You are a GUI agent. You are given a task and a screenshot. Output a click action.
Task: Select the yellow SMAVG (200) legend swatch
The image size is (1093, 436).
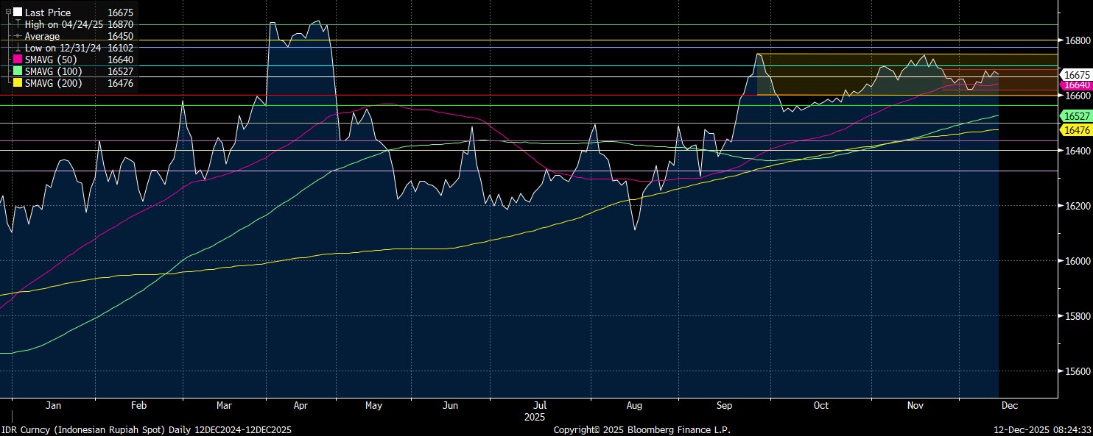[x=18, y=83]
